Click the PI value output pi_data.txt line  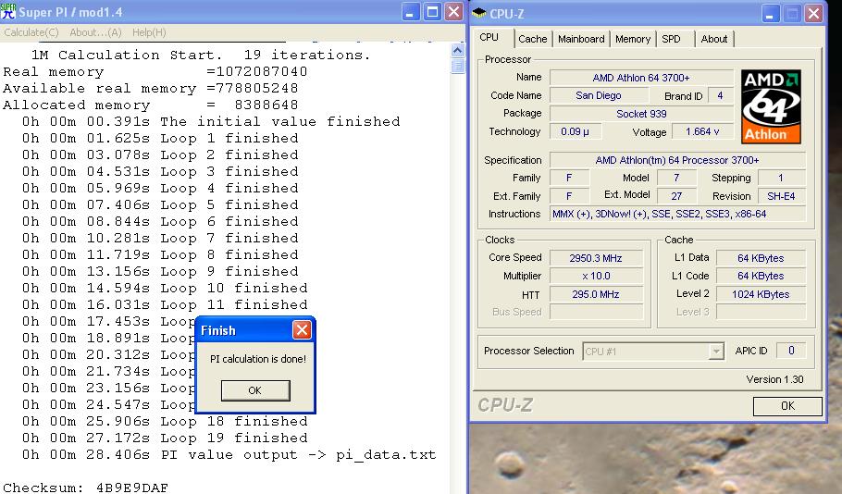pos(229,454)
